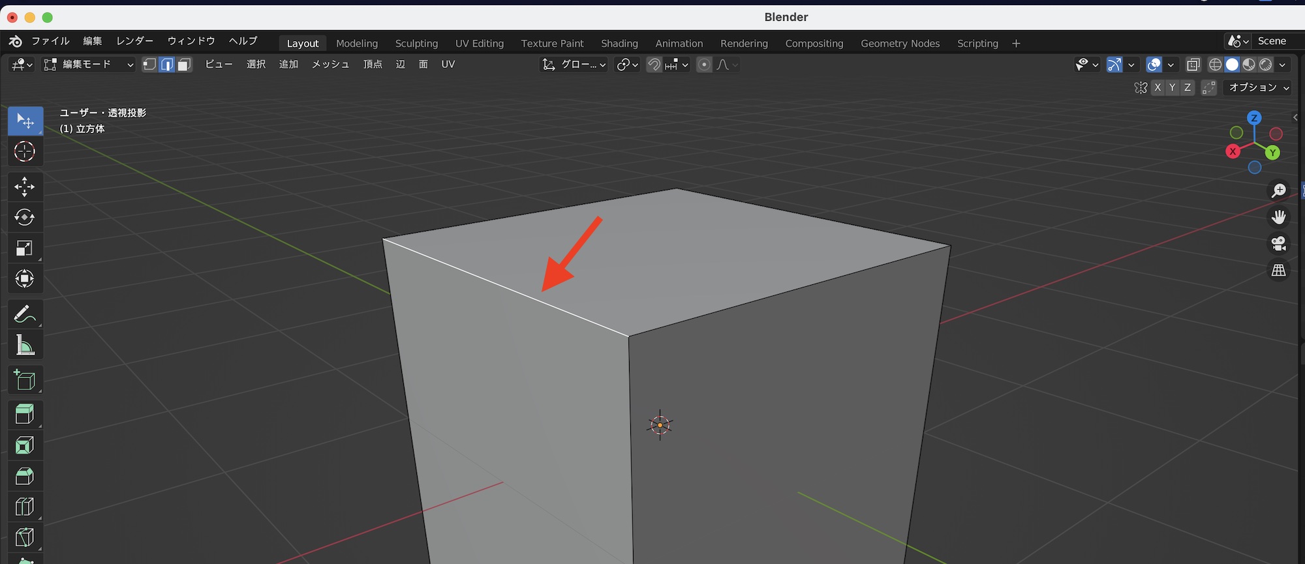The image size is (1305, 564).
Task: Select the Loop Cut tool
Action: click(x=25, y=507)
